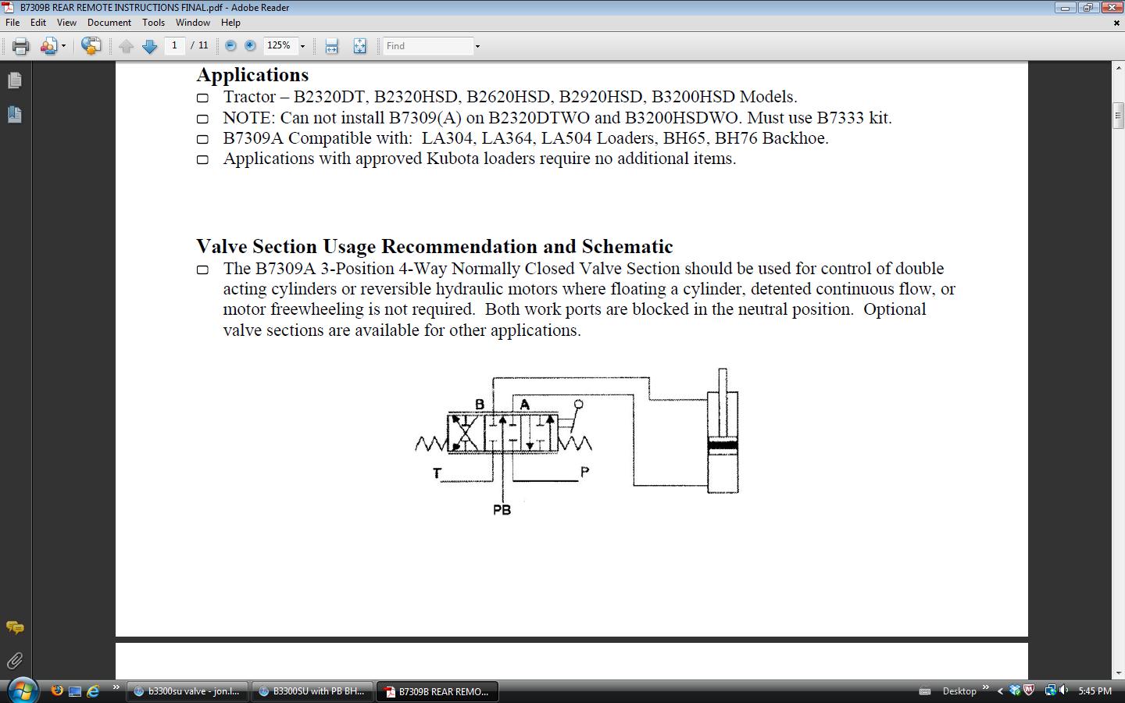Screen dimensions: 1125x703
Task: Open the Pages panel in left sidebar
Action: [x=15, y=80]
